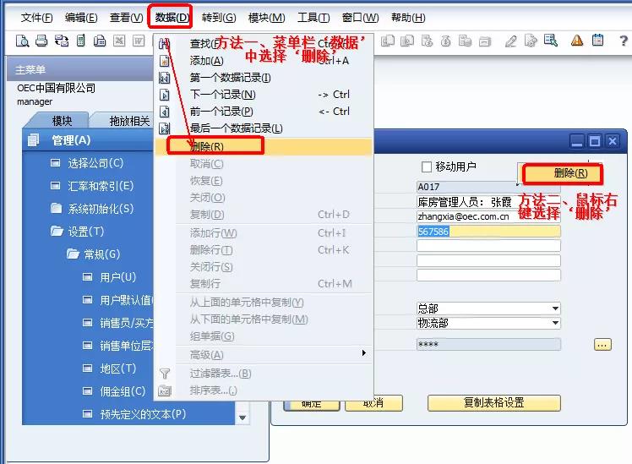Open 佣金组(C) in main menu

123,391
